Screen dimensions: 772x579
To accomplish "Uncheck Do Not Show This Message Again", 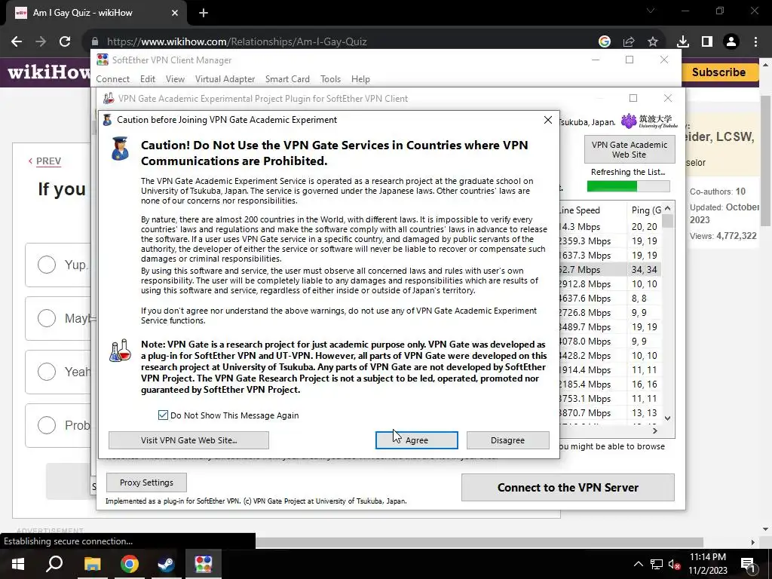I will [163, 415].
